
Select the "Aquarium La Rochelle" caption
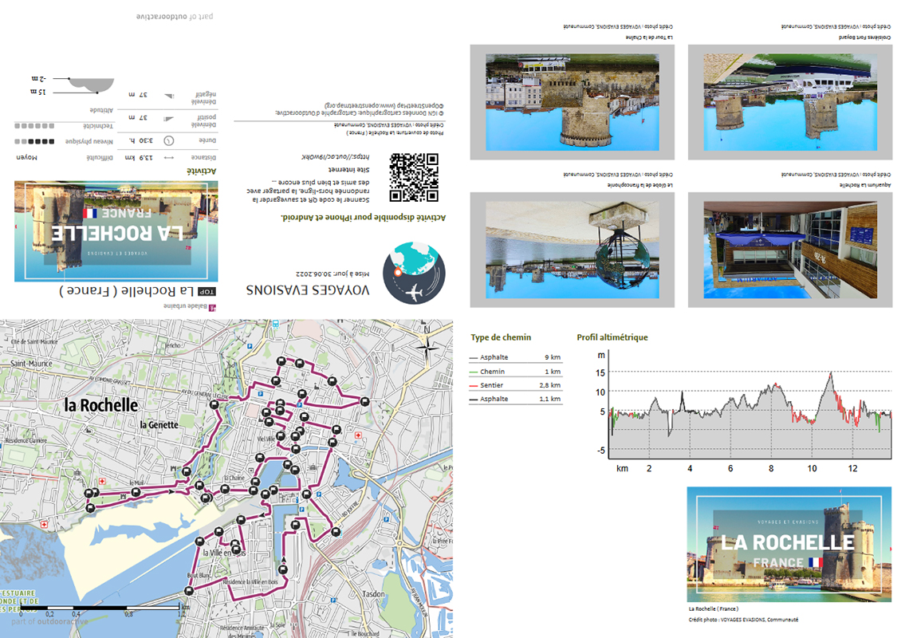tap(865, 186)
